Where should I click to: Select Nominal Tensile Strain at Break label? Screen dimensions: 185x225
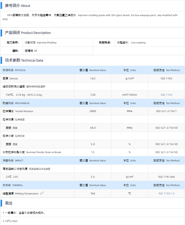(x=32, y=152)
